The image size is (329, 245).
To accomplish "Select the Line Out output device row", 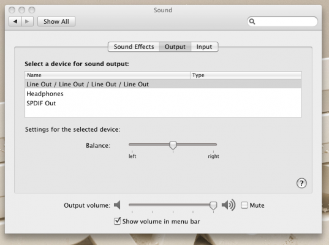I will [163, 84].
